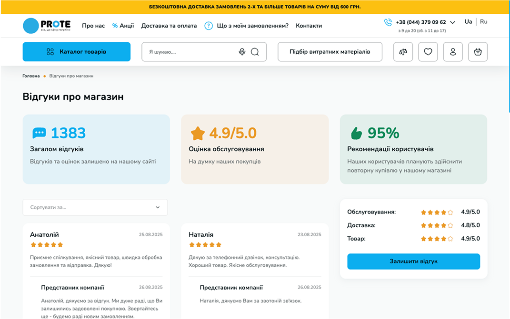This screenshot has height=319, width=510.
Task: Click 'Підбір витратних матеріалів' button
Action: (330, 52)
